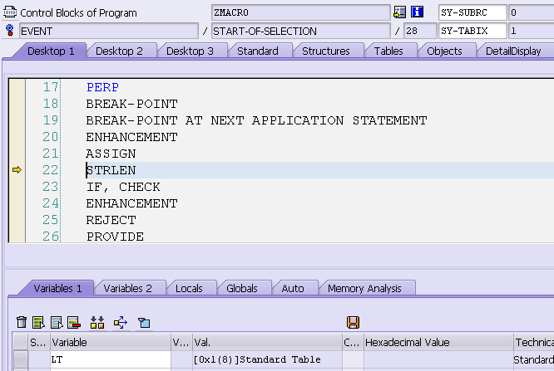The image size is (554, 371).
Task: Open the DetailDisplay tab
Action: coord(513,51)
